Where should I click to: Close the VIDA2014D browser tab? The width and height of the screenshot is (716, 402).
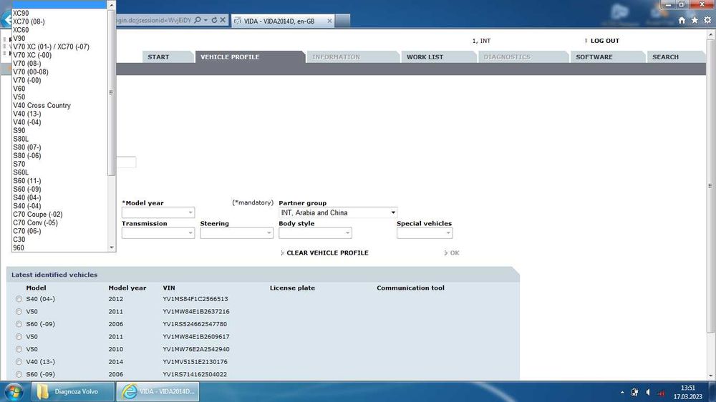click(329, 21)
